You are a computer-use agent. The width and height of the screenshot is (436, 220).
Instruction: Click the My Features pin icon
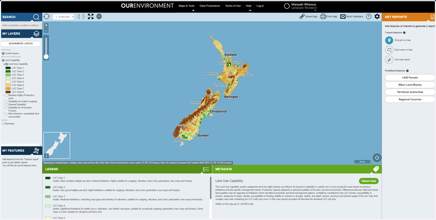tap(36, 151)
